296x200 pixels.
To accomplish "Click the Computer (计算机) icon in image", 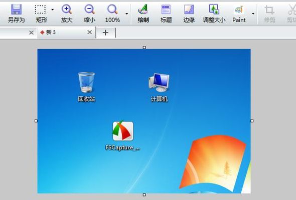I will pyautogui.click(x=159, y=82).
